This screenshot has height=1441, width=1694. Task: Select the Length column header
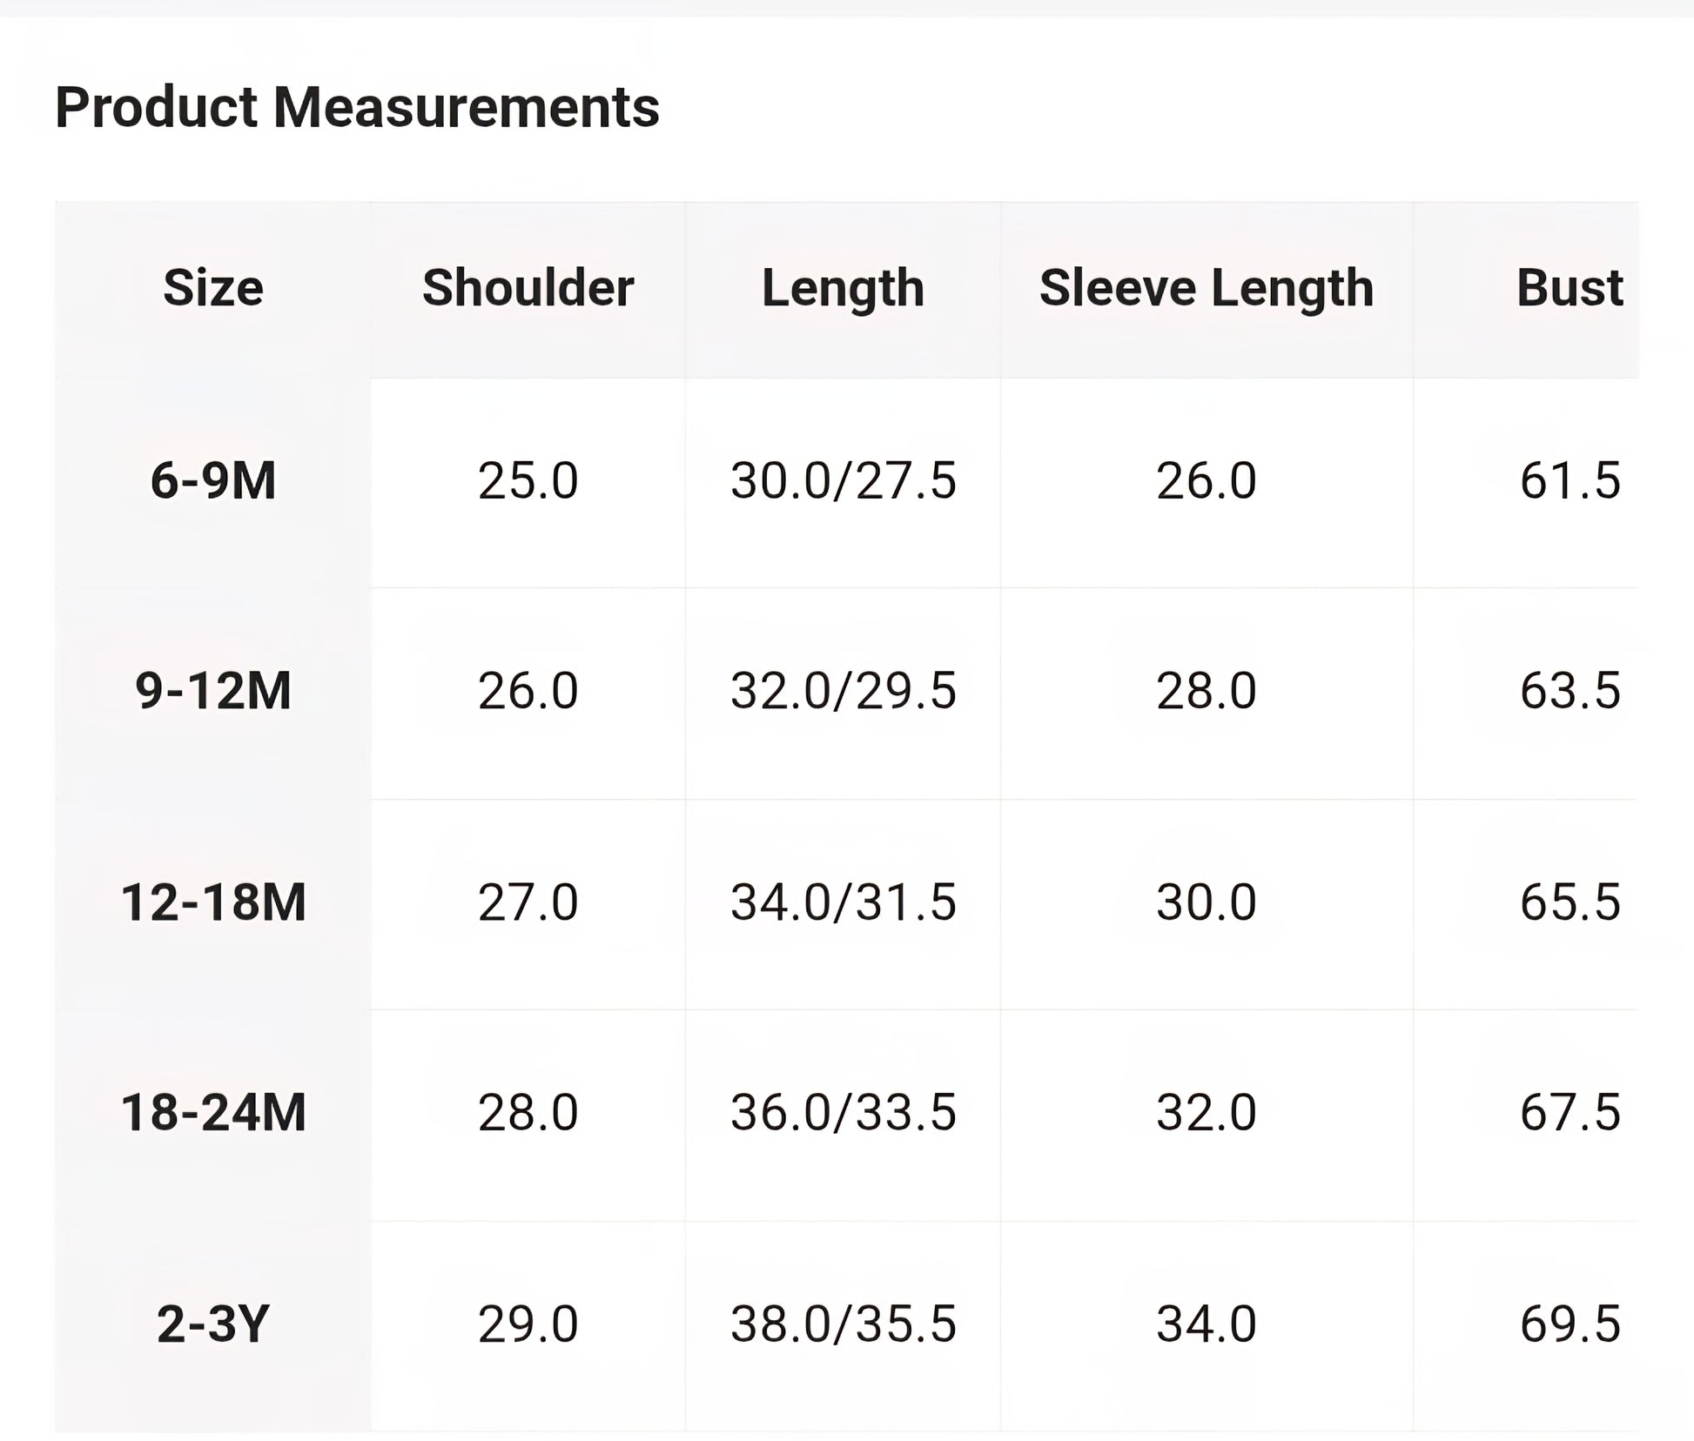coord(843,288)
